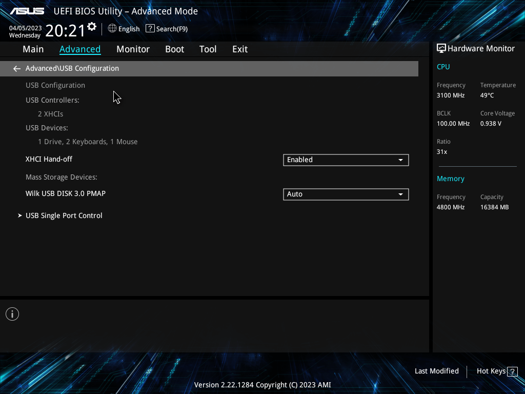Click the CPU frequency reading 3100 MHz

451,95
